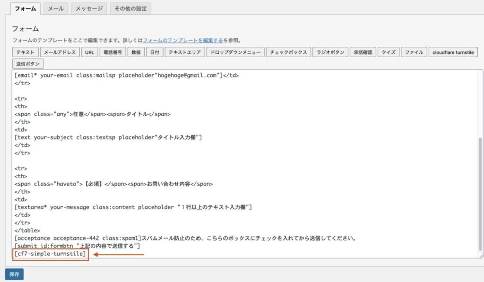The image size is (484, 282).
Task: Insert a 数値 tag
Action: tap(136, 52)
